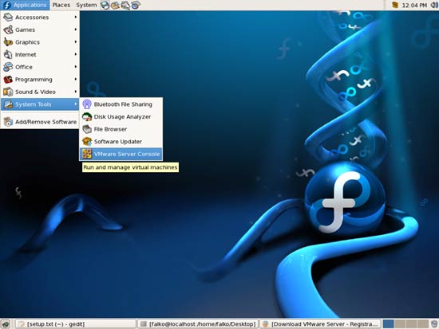Click the System Tools label

[33, 104]
